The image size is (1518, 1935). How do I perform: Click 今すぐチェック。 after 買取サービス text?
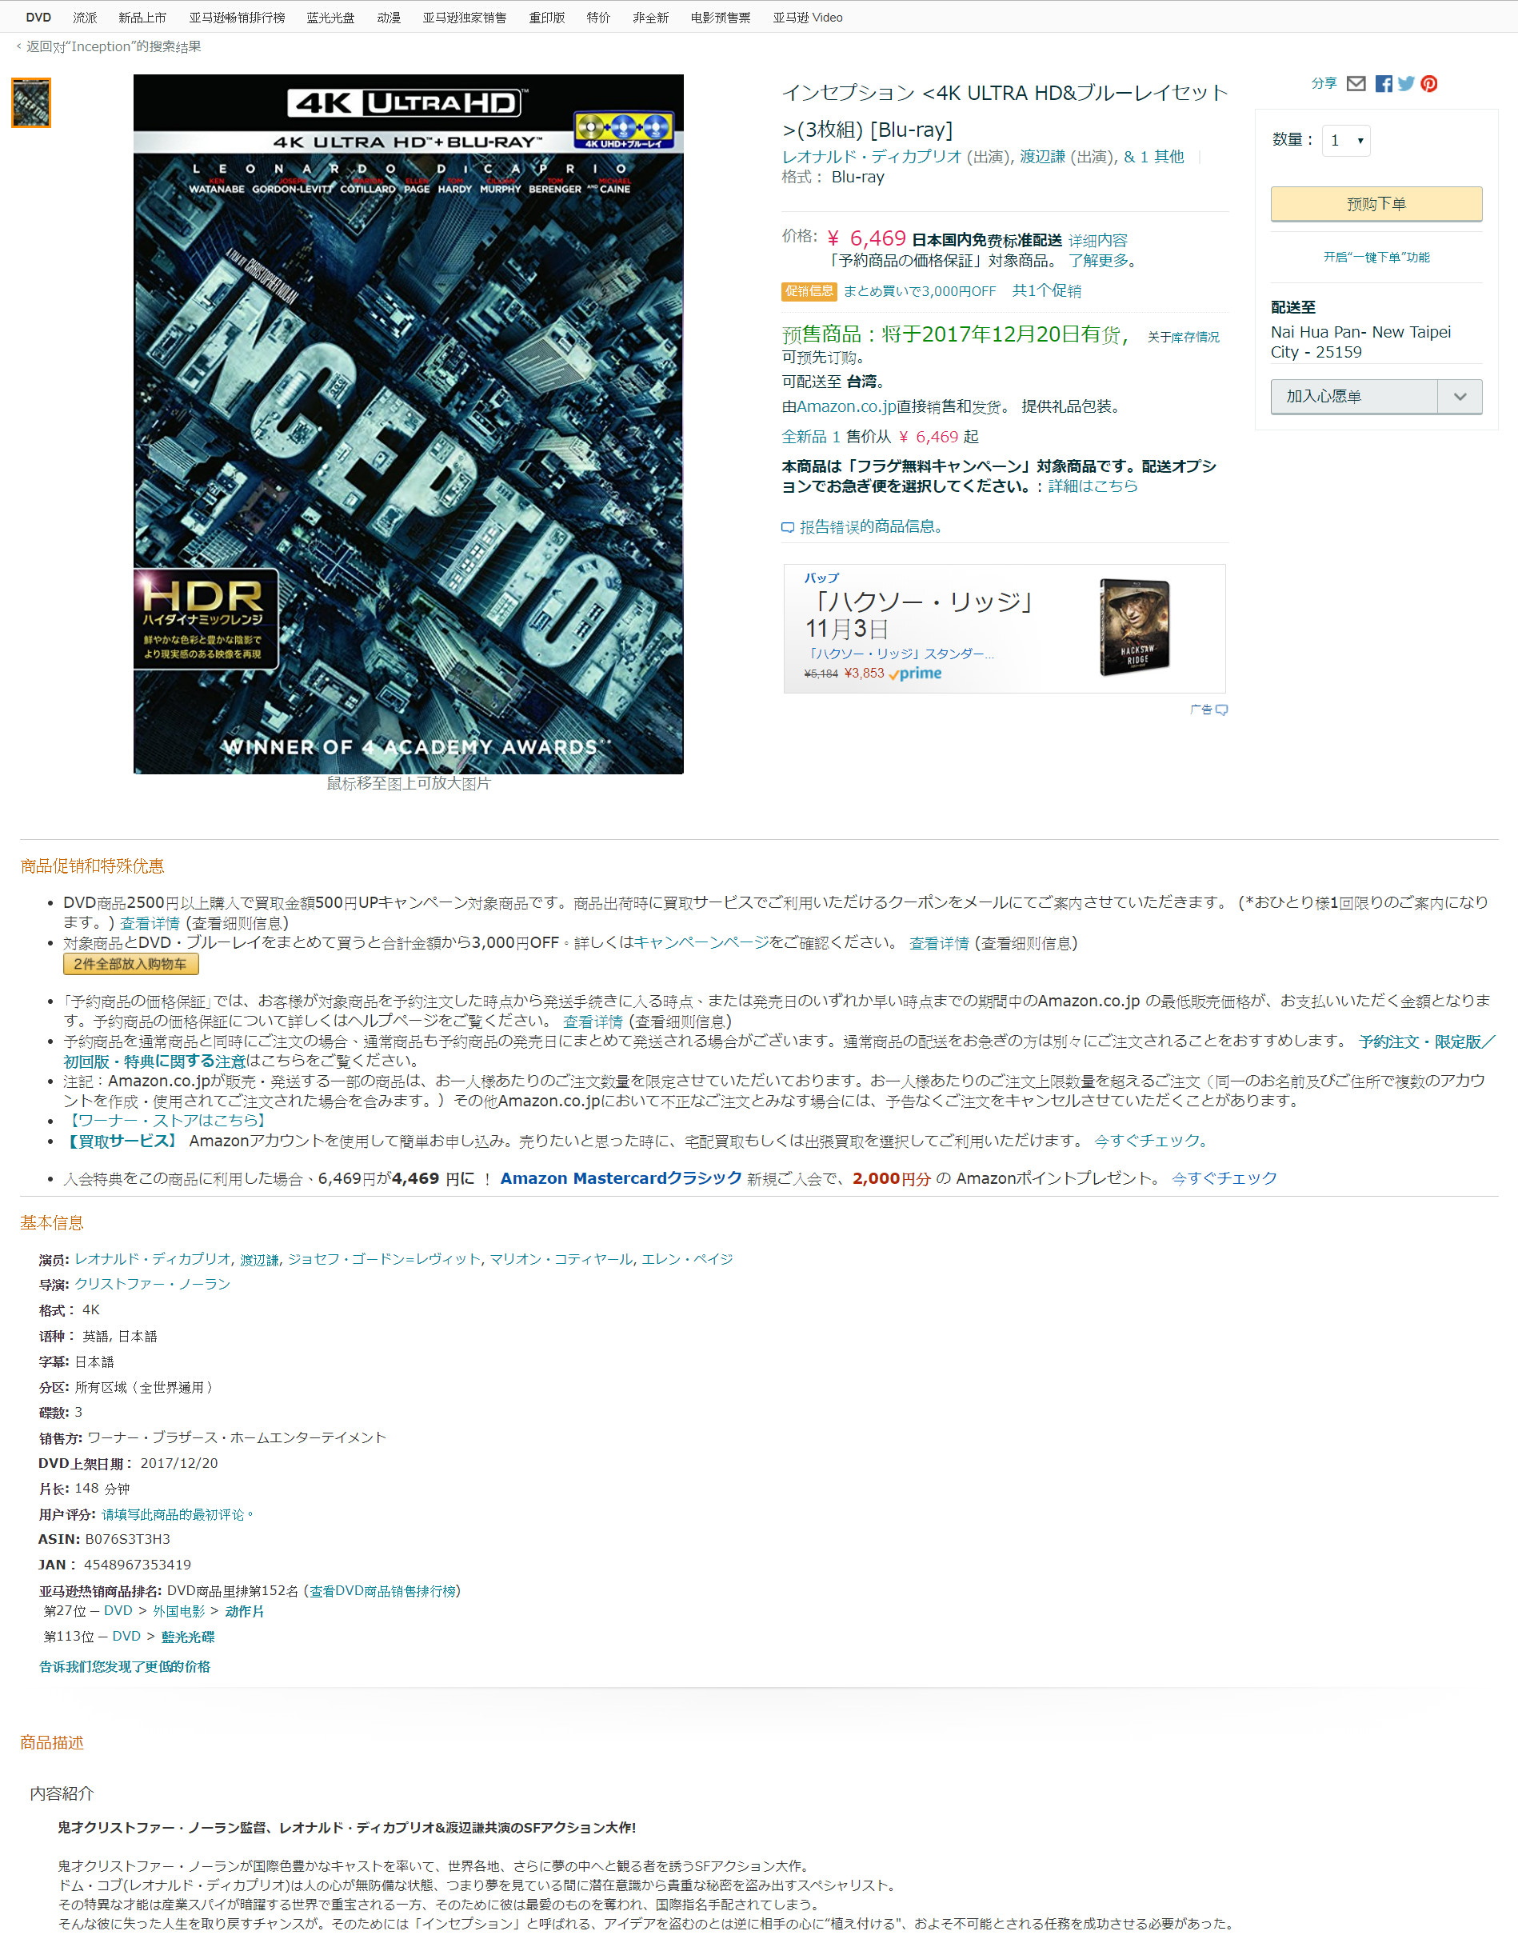pyautogui.click(x=1151, y=1141)
